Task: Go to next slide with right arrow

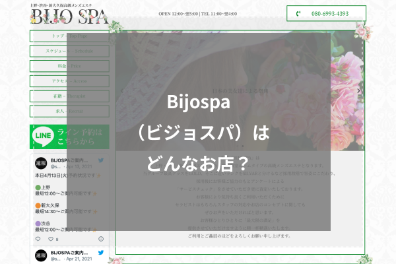Action: (358, 91)
